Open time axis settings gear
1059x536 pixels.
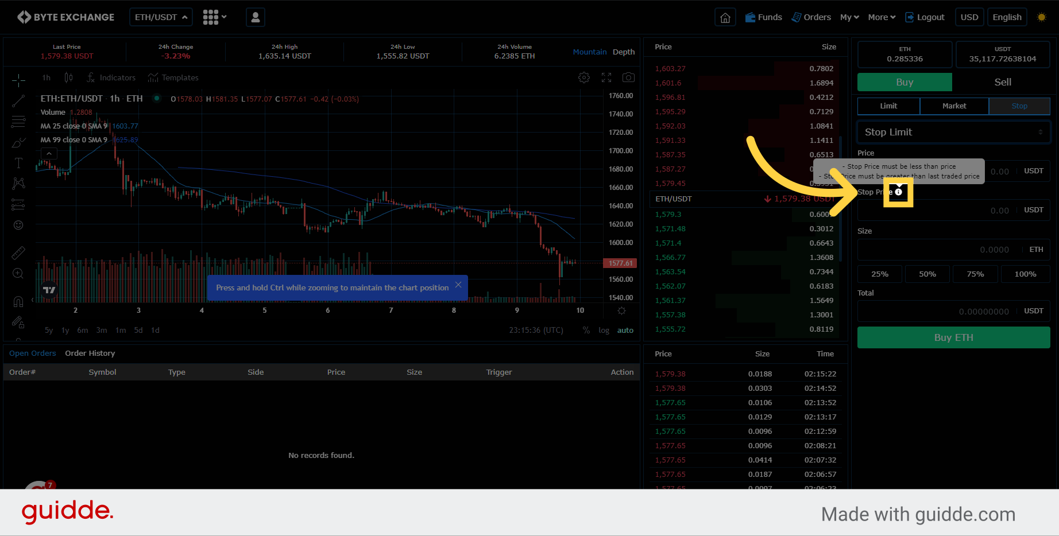621,310
